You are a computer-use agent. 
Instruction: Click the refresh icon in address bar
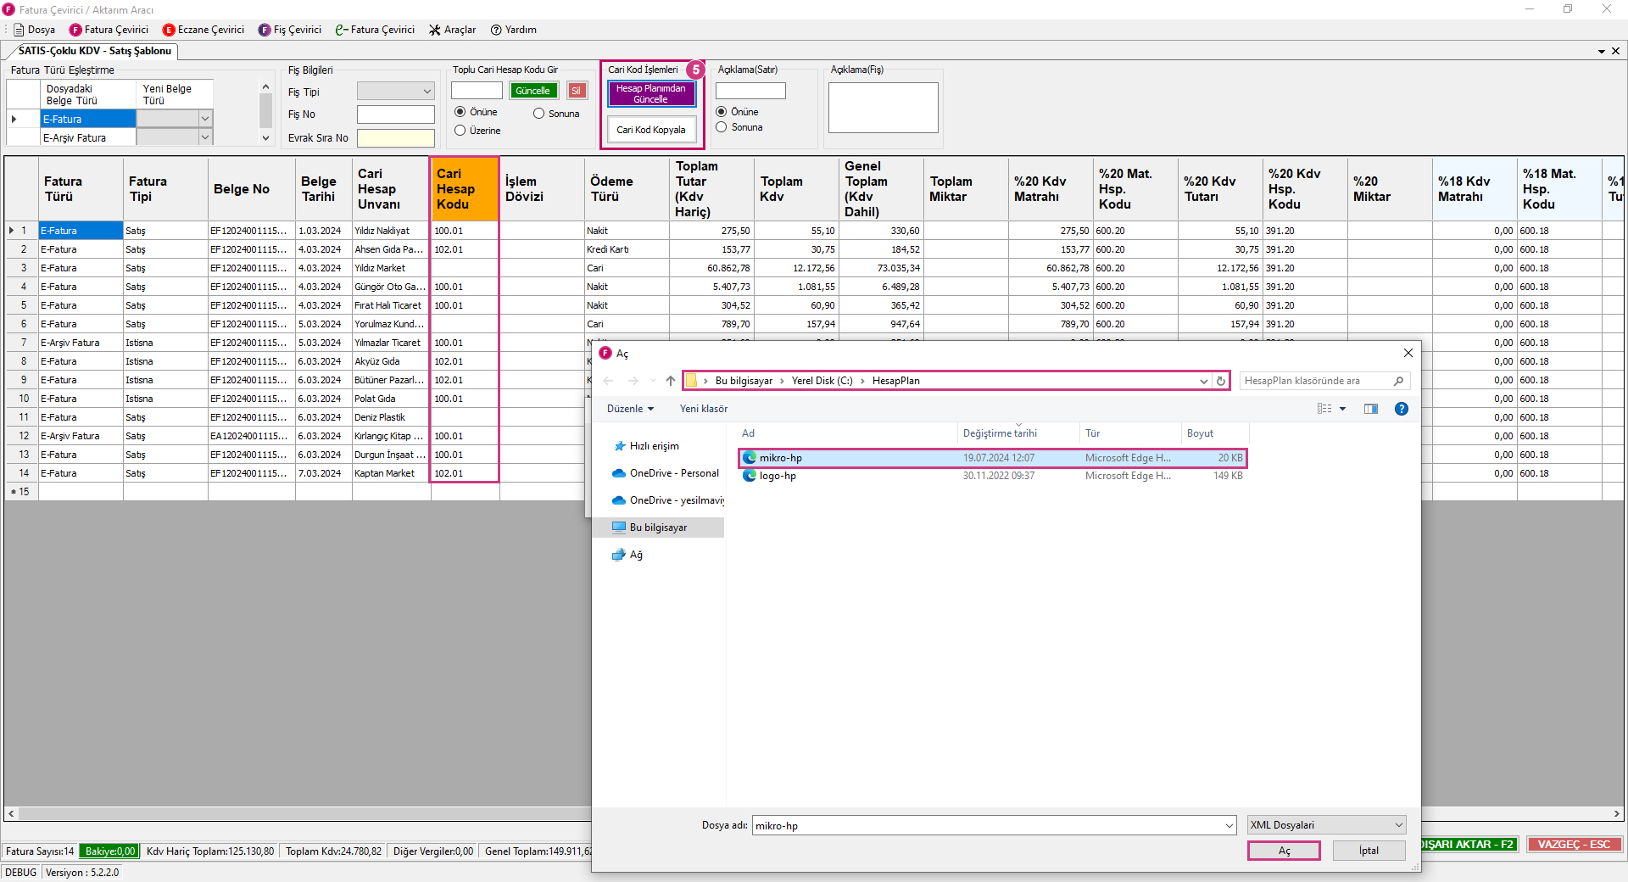tap(1221, 382)
